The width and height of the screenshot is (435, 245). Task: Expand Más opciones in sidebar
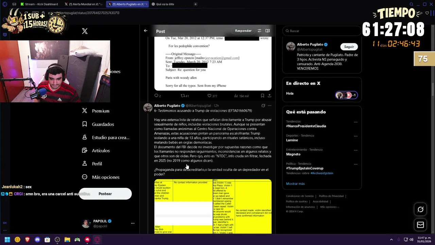point(101,177)
